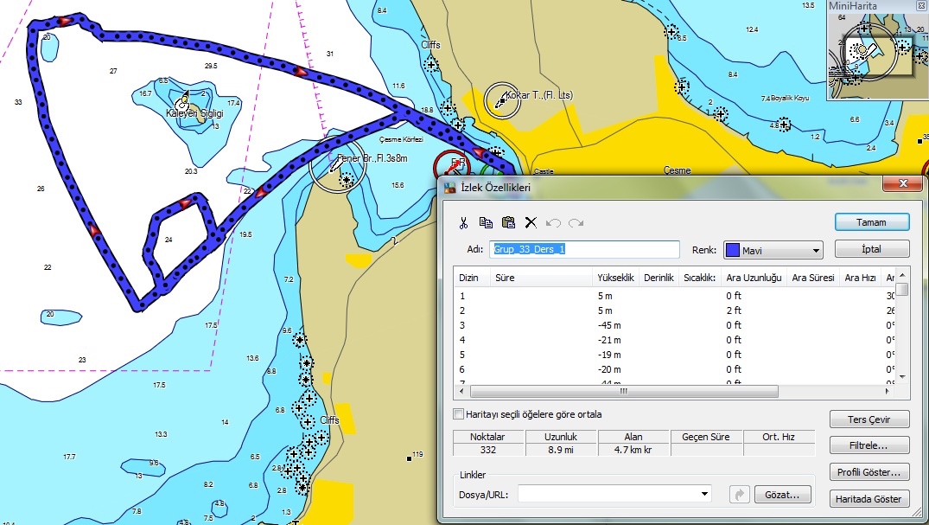Click the Undo arrow icon
The height and width of the screenshot is (525, 929).
click(x=553, y=222)
